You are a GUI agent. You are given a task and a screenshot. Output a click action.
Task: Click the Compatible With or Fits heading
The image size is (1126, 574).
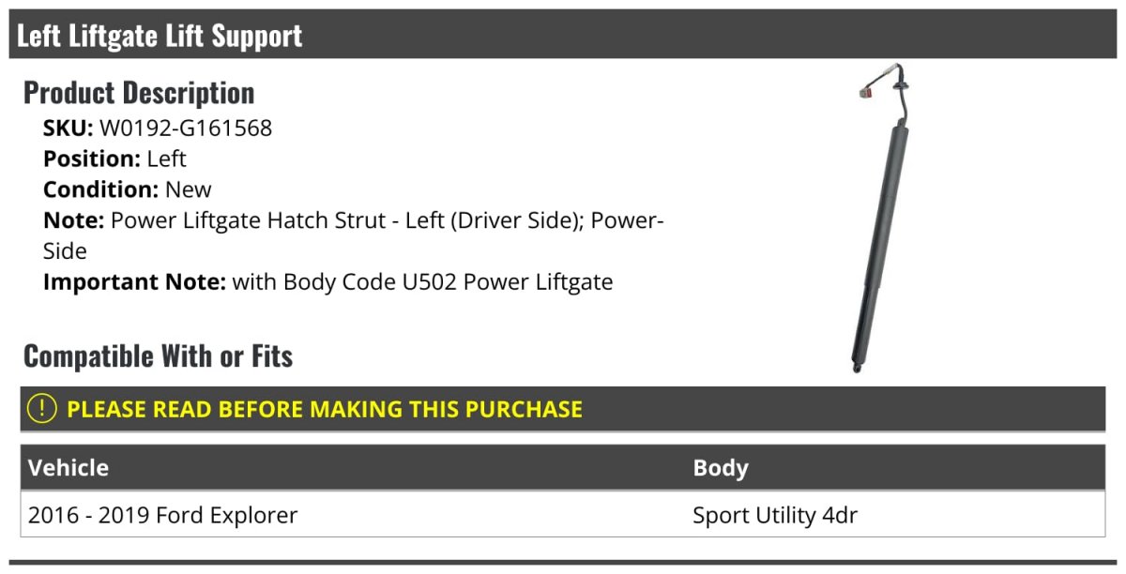pyautogui.click(x=158, y=355)
